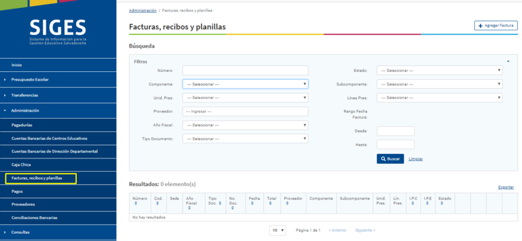Image resolution: width=522 pixels, height=241 pixels.
Task: Go to Inicio in sidebar
Action: click(x=58, y=65)
